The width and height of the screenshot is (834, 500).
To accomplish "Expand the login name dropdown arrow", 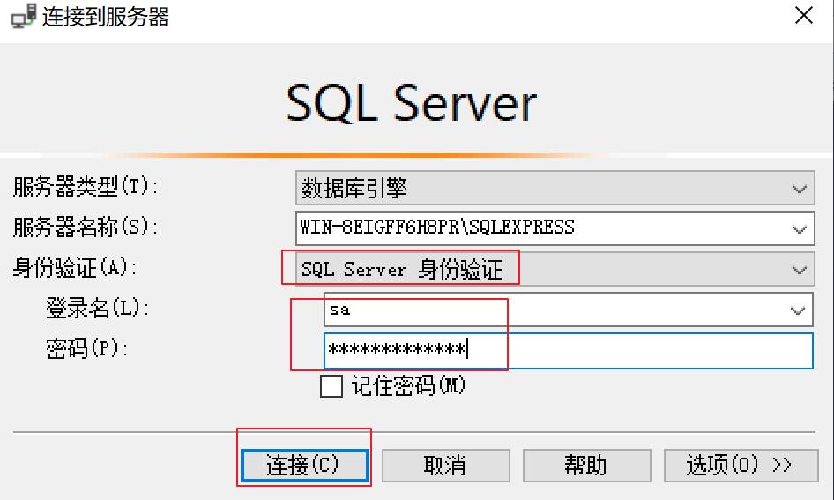I will (x=797, y=310).
